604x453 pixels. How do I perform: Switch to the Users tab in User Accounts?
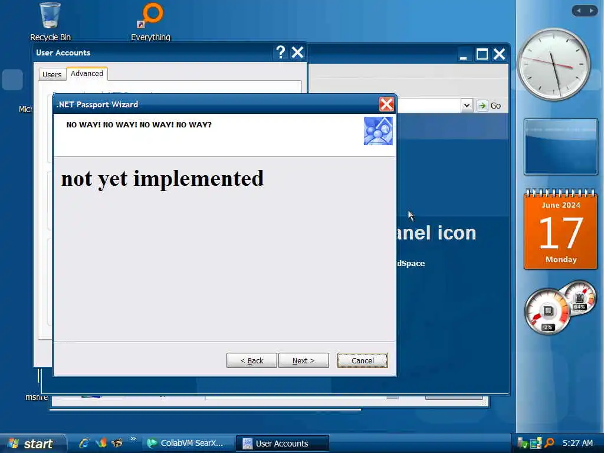(52, 74)
